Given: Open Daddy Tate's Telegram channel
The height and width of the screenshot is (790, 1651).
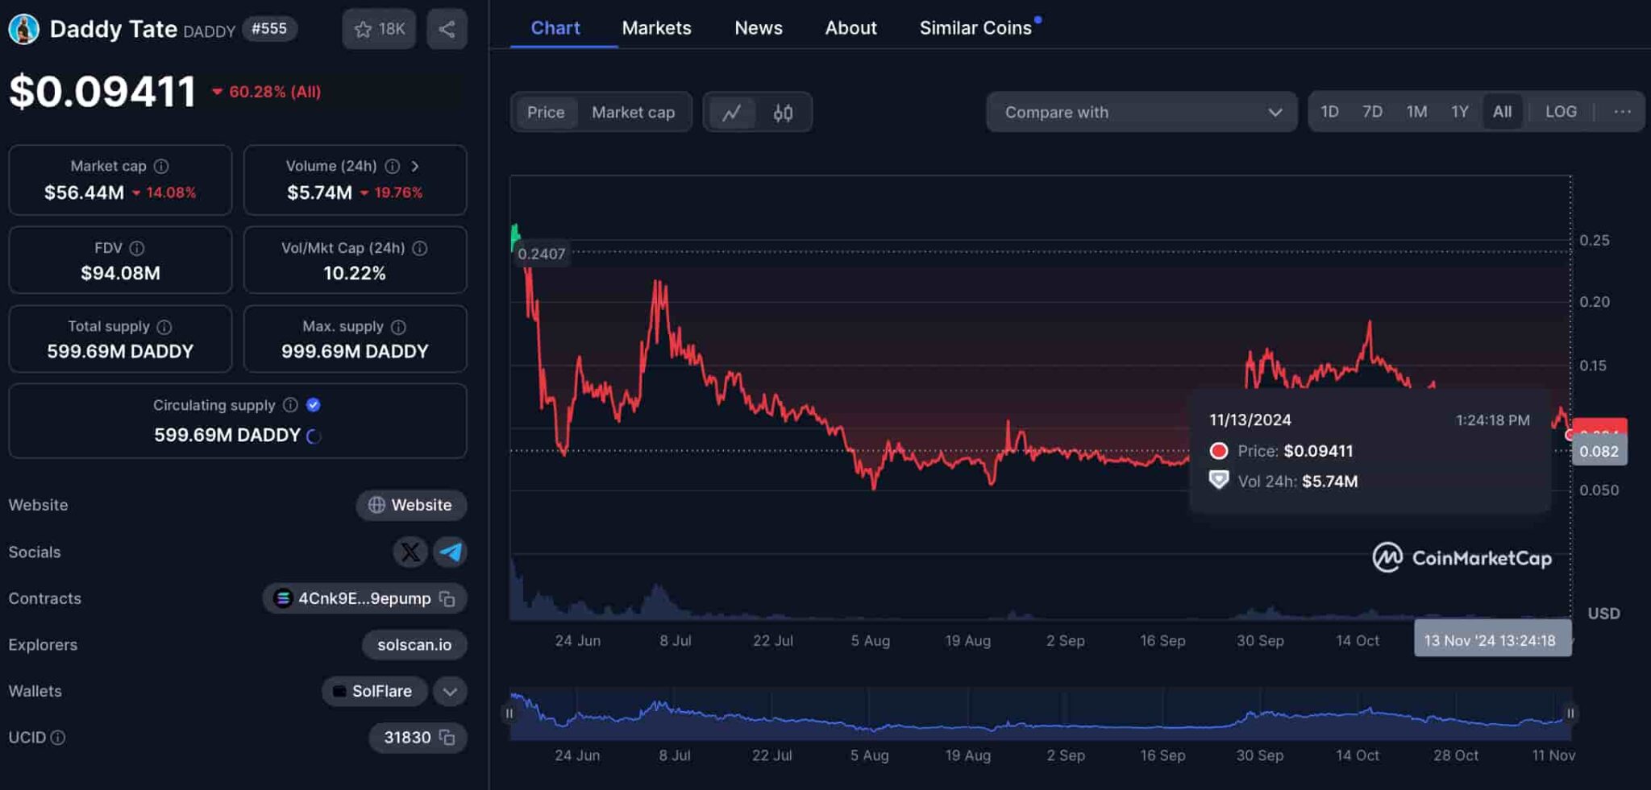Looking at the screenshot, I should tap(451, 552).
